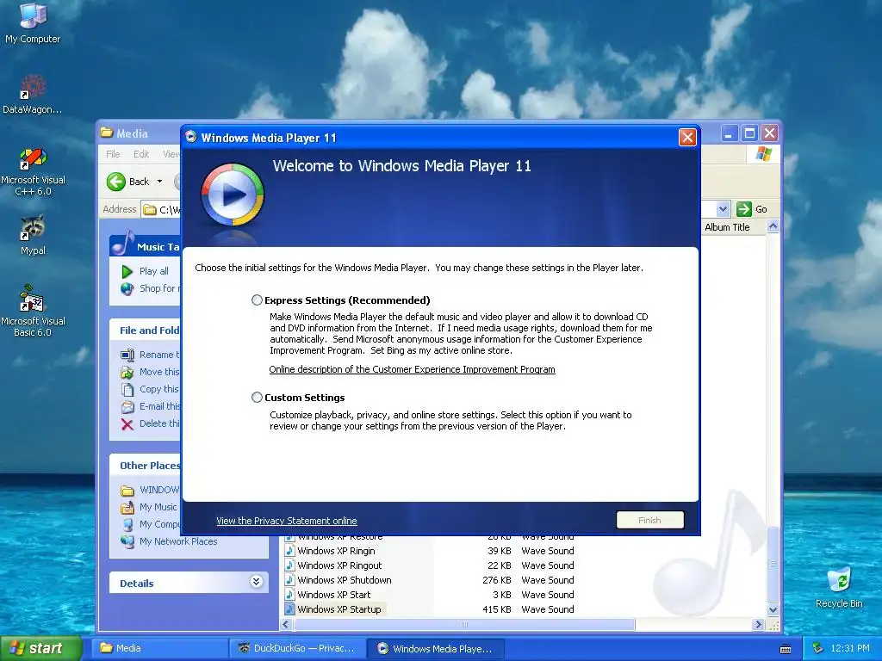Image resolution: width=882 pixels, height=661 pixels.
Task: Select Windows XP Start file
Action: pos(334,595)
